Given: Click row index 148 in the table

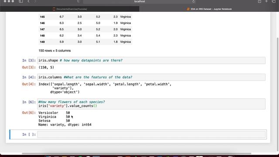Looking at the screenshot, I should pyautogui.click(x=42, y=36).
